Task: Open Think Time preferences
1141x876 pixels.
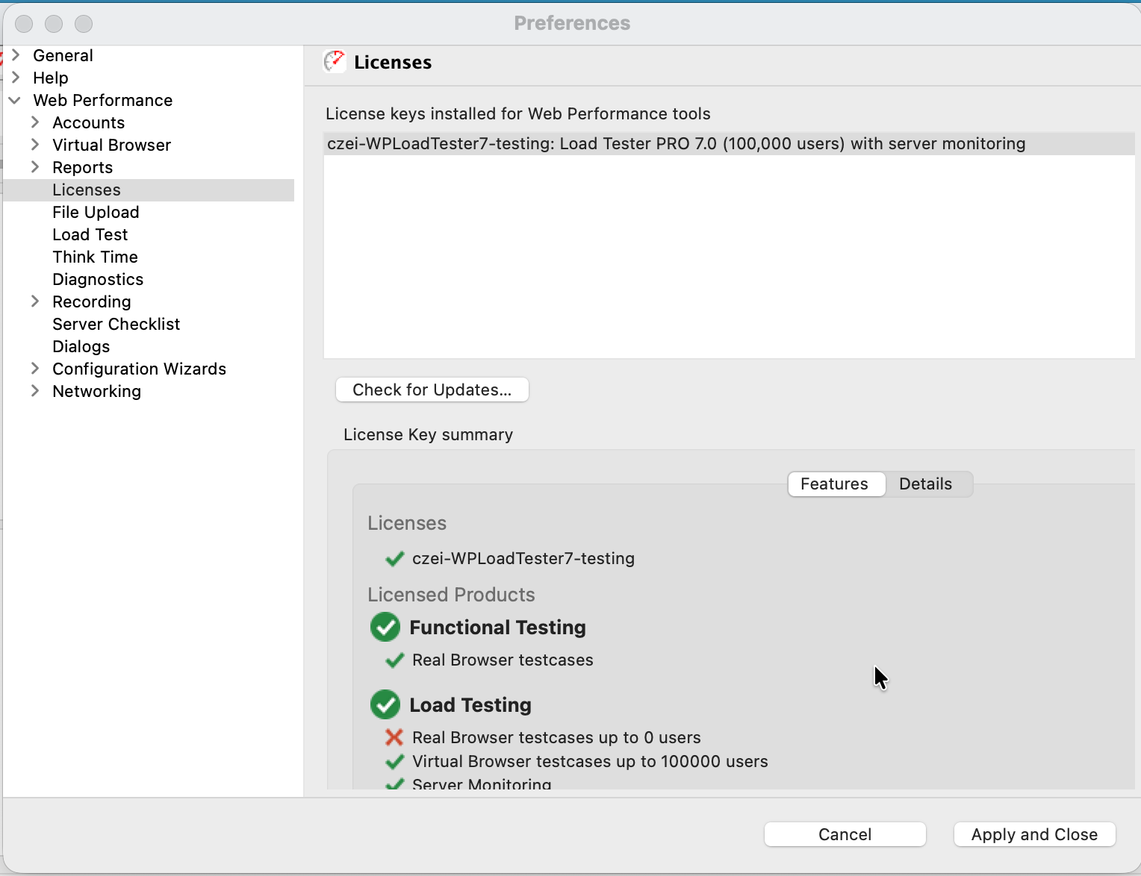Action: (96, 257)
